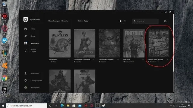The width and height of the screenshot is (193, 108).
Task: Select the Biblioteca grid icon
Action: click(26, 43)
